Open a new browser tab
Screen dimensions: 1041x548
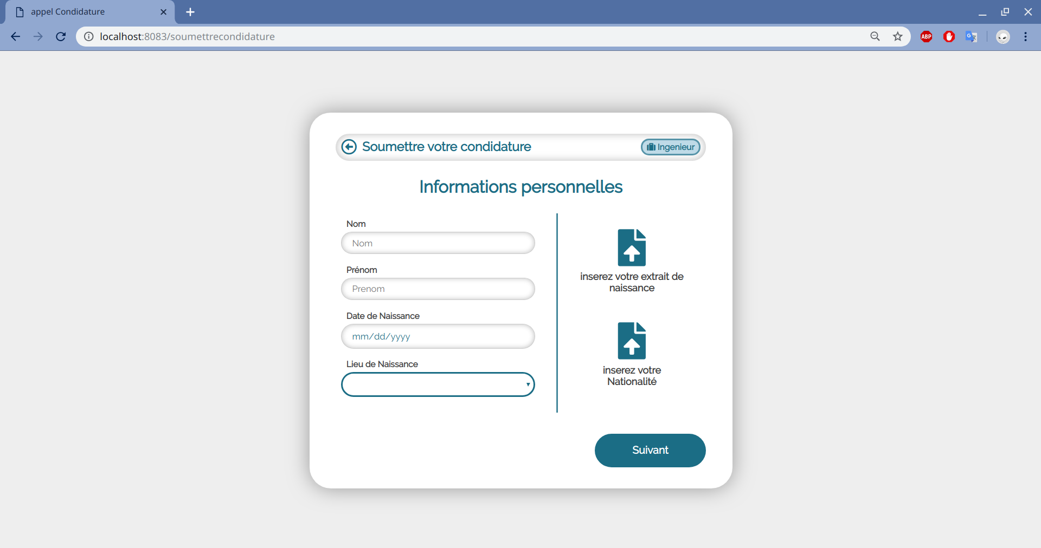tap(190, 12)
